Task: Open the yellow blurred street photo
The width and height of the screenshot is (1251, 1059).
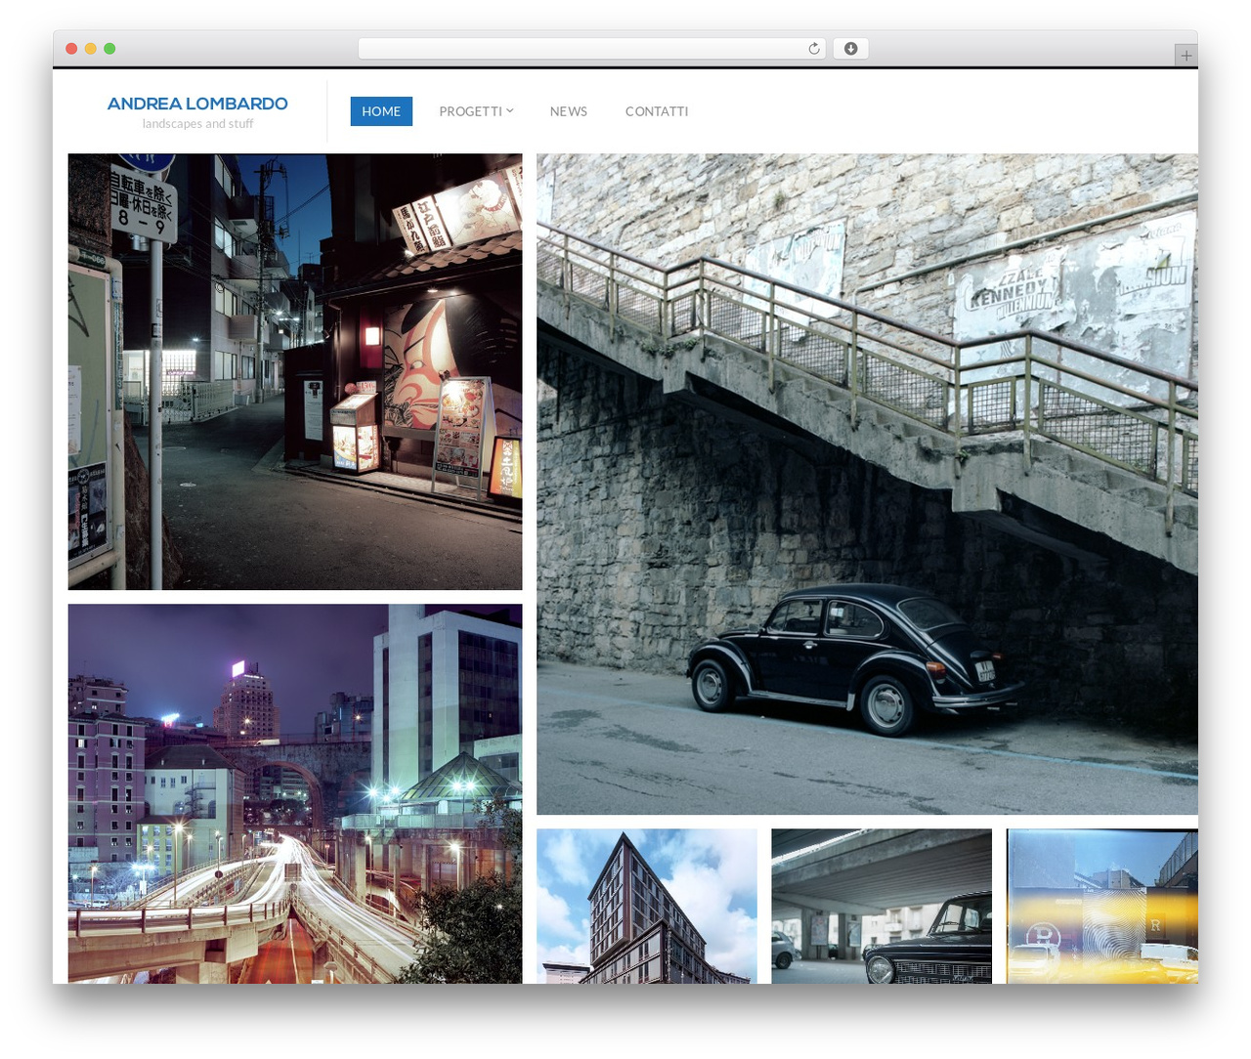Action: click(x=1102, y=906)
